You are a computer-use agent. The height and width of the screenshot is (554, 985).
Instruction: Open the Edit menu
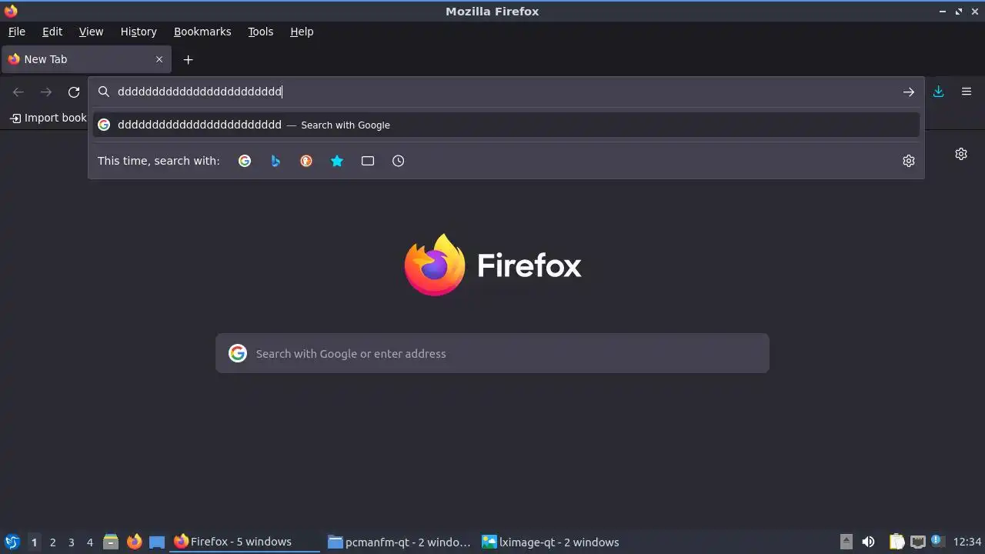pyautogui.click(x=52, y=32)
